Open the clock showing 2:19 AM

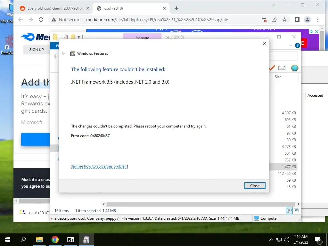click(x=300, y=240)
